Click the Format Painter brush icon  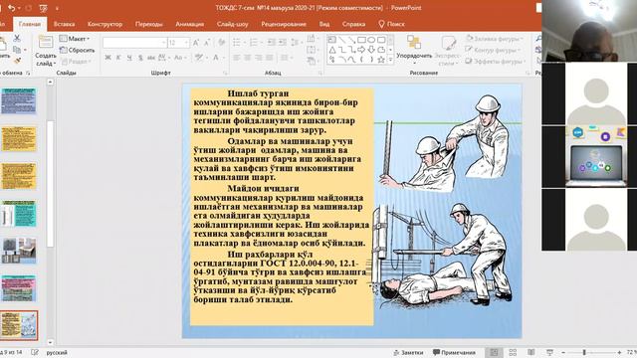[17, 61]
